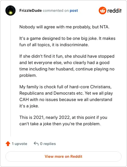This screenshot has width=127, height=167.
Task: Click the reply arrow icon
Action: (36, 143)
